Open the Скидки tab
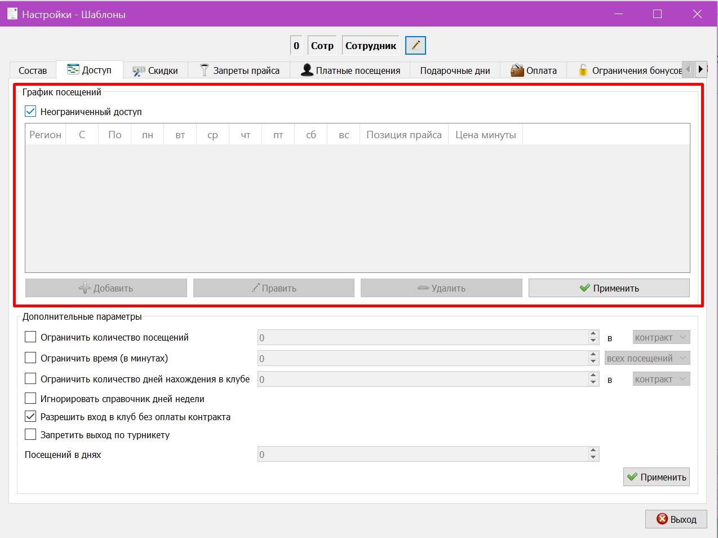 tap(156, 70)
